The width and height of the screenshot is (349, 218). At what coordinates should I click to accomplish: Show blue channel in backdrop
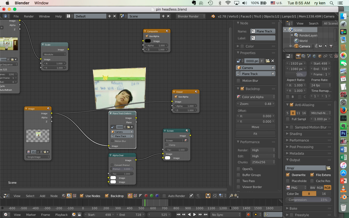coord(157,196)
